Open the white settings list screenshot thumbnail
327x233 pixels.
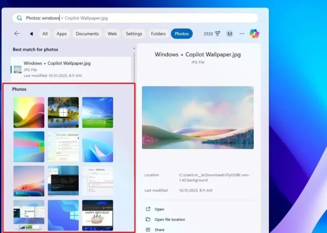tap(63, 147)
